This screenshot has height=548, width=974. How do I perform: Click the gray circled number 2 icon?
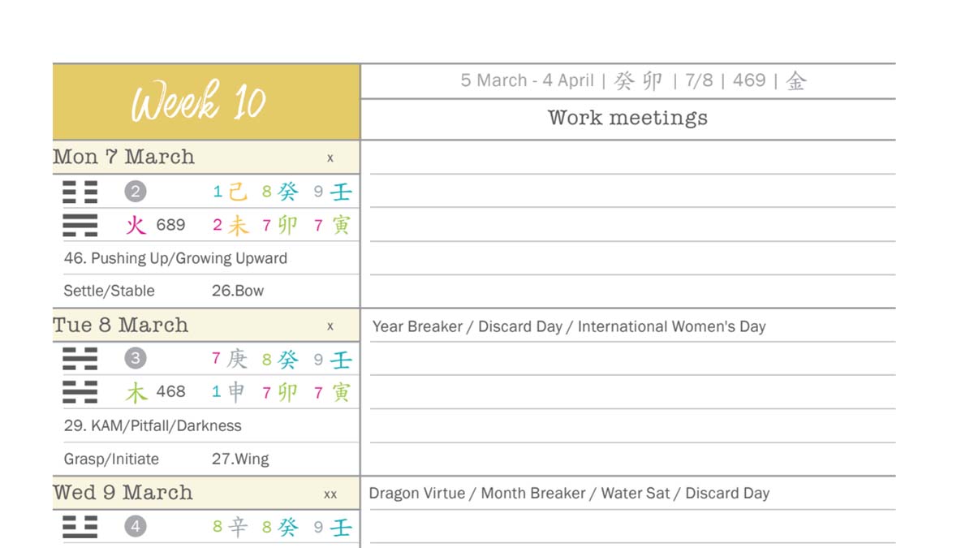(x=135, y=192)
